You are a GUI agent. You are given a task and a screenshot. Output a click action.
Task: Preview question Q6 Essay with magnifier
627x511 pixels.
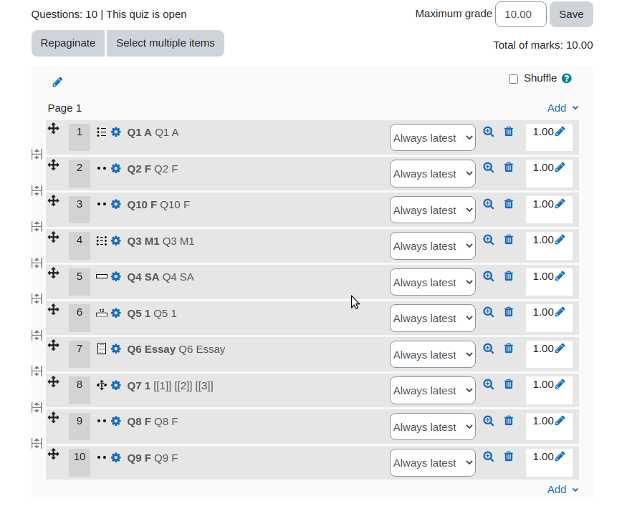coord(488,349)
